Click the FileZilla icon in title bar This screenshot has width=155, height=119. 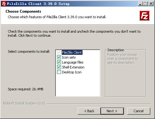[4, 4]
